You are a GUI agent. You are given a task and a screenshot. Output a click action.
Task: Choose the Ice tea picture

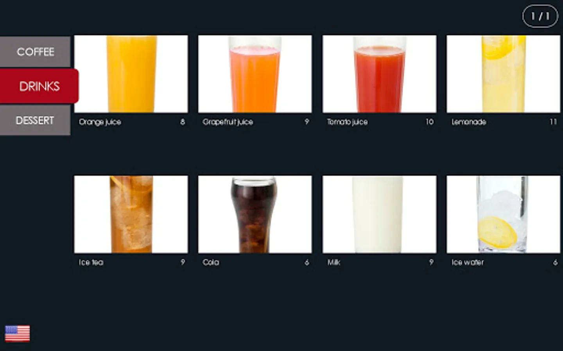[x=131, y=214]
